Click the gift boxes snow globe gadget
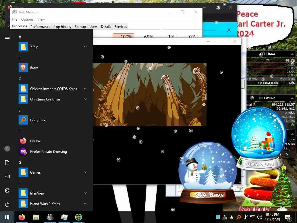The image size is (297, 223). tap(259, 139)
